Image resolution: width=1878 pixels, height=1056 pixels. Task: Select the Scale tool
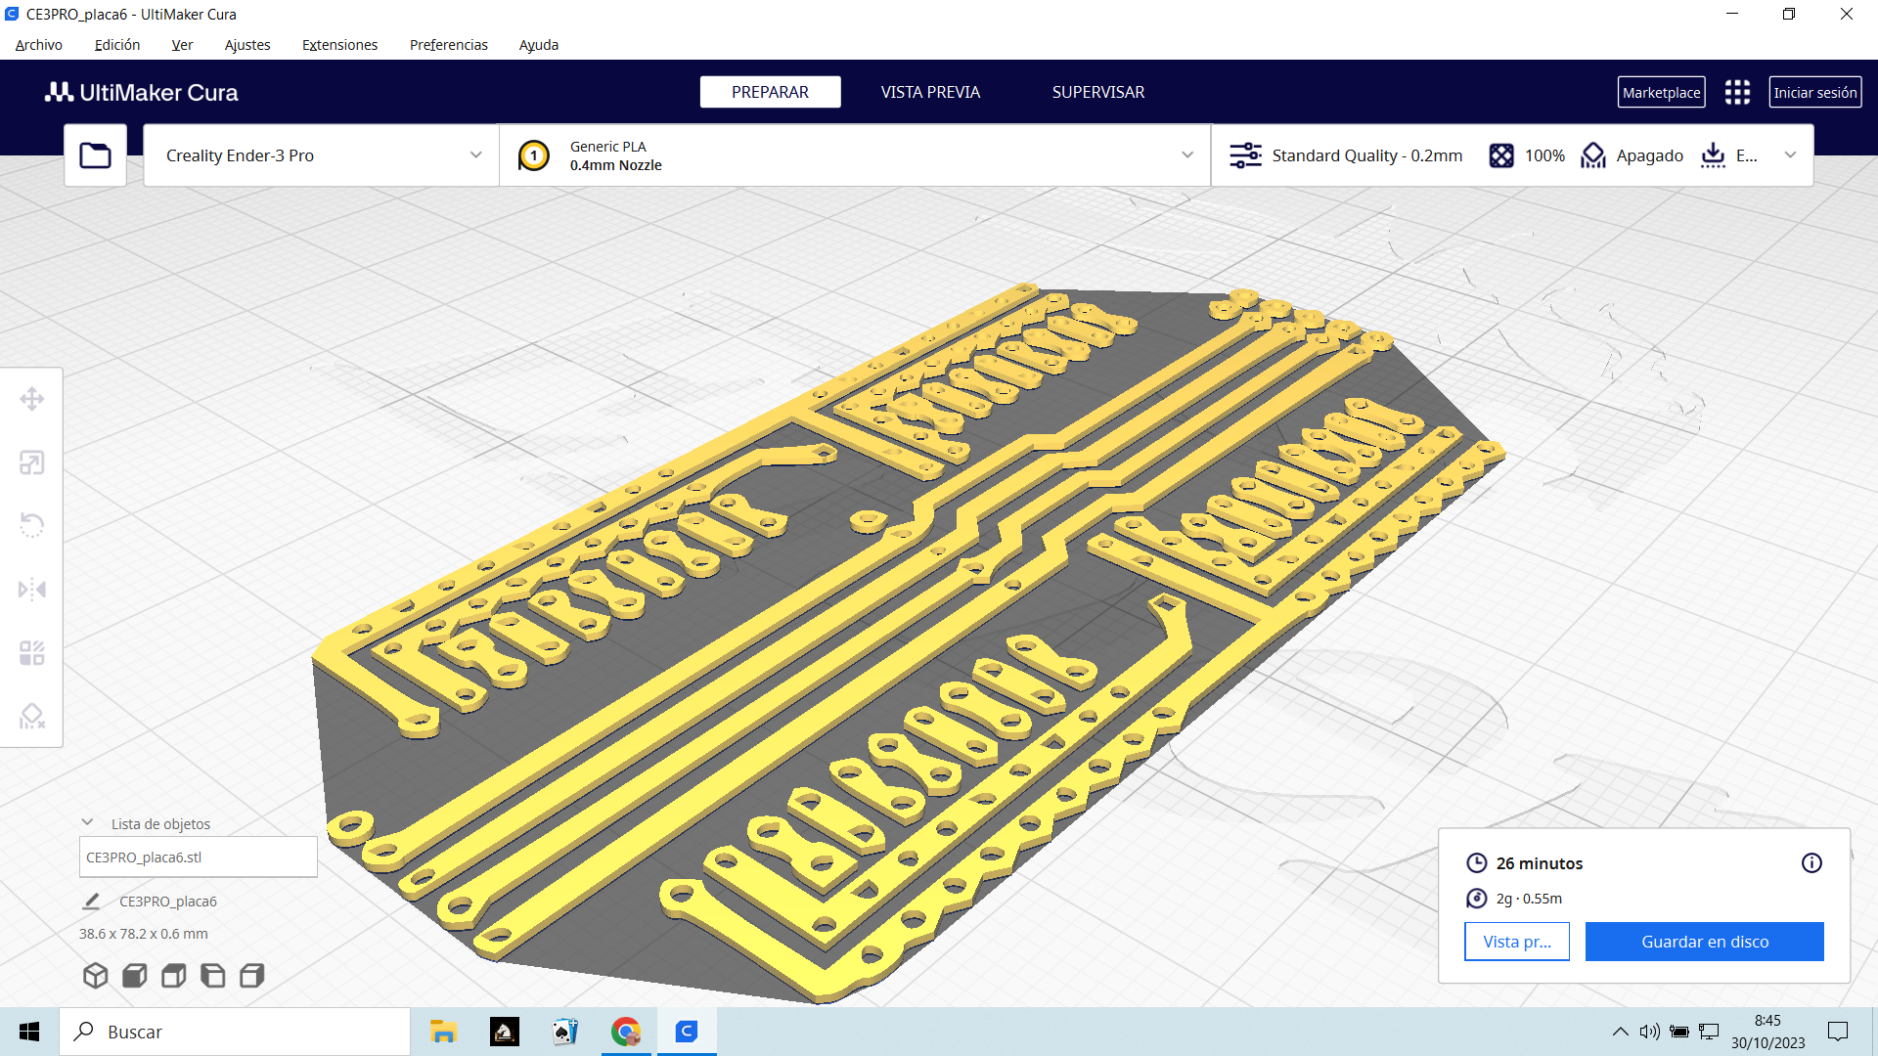click(31, 462)
